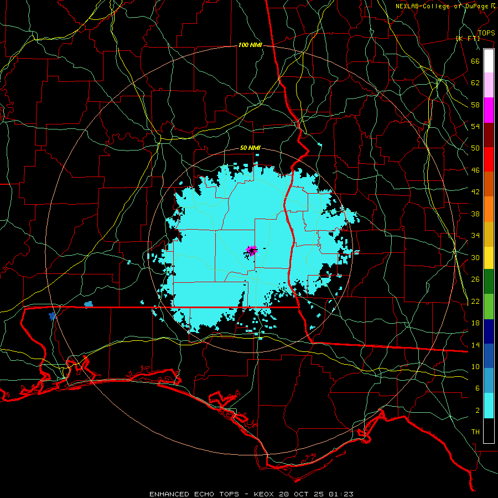
Task: Click the 54 scale label
Action: 475,126
